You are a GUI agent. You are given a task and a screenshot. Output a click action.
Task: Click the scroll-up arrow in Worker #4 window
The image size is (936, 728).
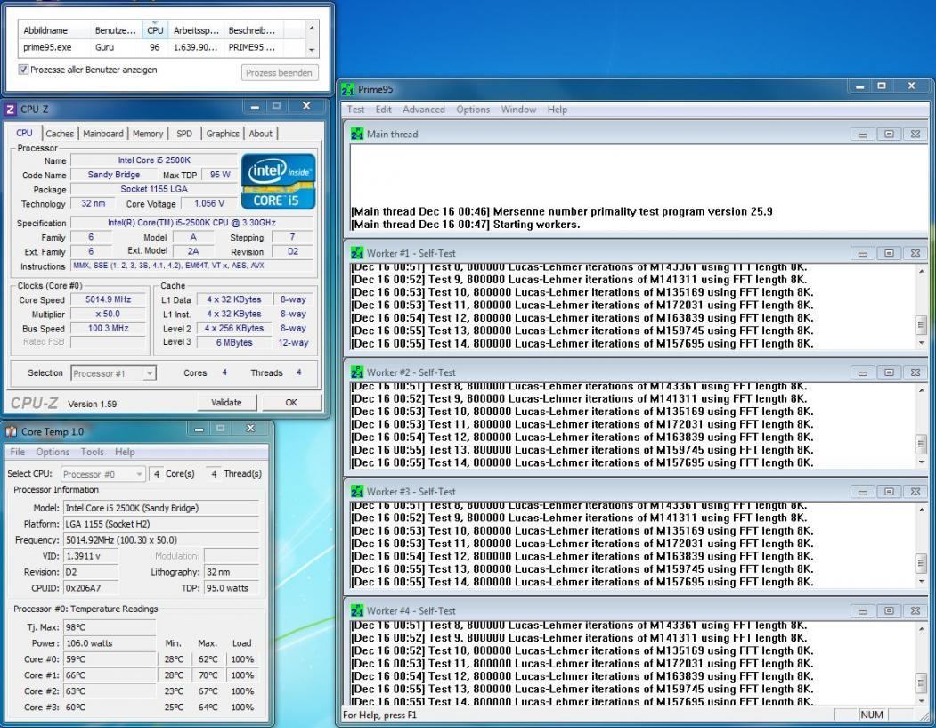click(x=921, y=629)
